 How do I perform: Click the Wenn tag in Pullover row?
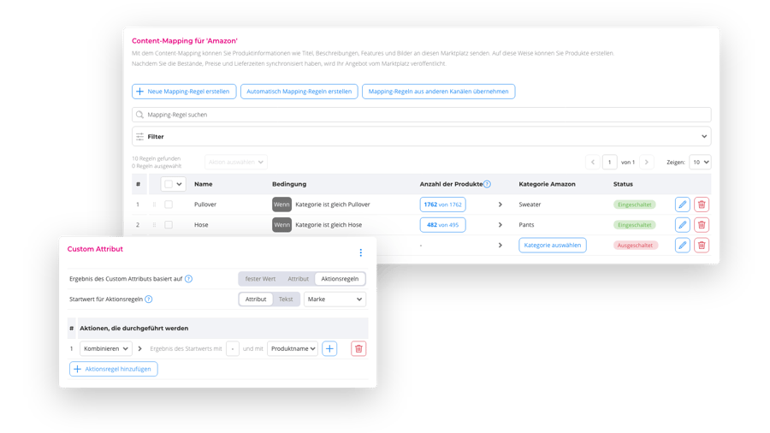[x=281, y=205]
